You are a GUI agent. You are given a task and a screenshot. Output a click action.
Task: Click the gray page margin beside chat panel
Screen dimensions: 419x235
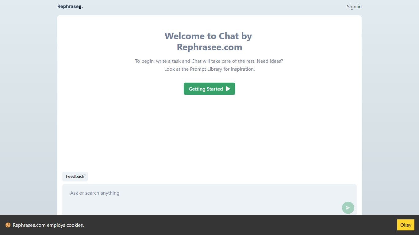coord(29,116)
